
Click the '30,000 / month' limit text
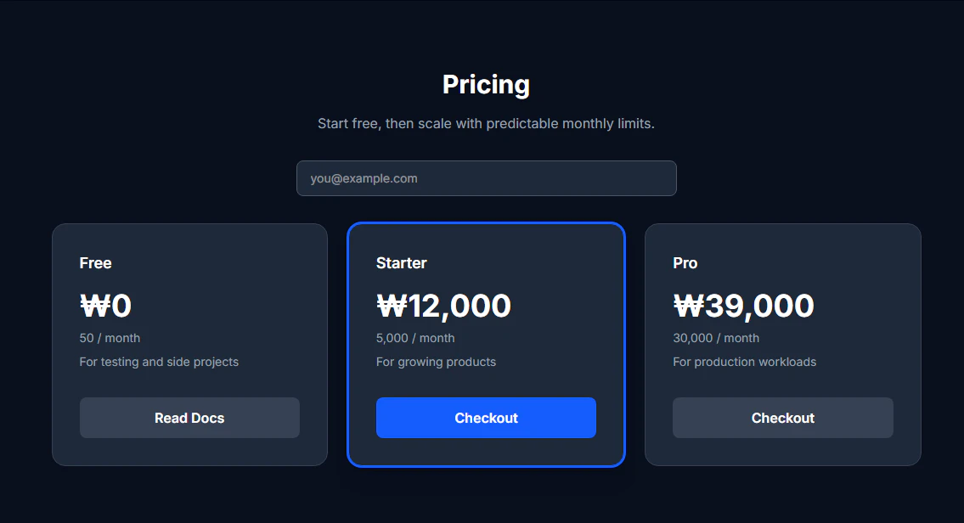point(715,337)
